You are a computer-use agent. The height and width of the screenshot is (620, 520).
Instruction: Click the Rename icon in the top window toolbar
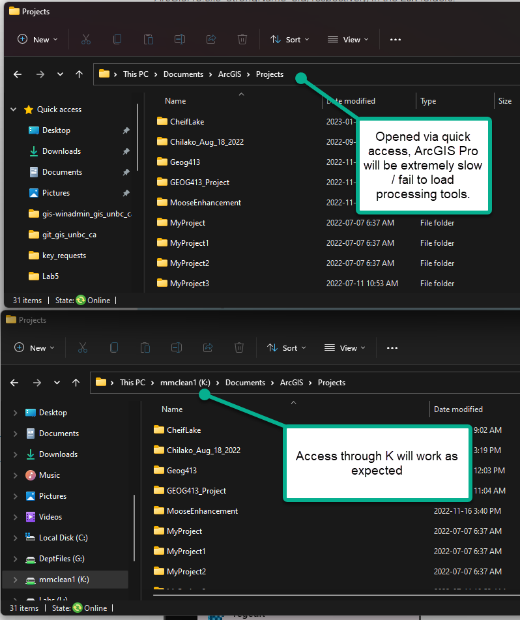(x=180, y=39)
